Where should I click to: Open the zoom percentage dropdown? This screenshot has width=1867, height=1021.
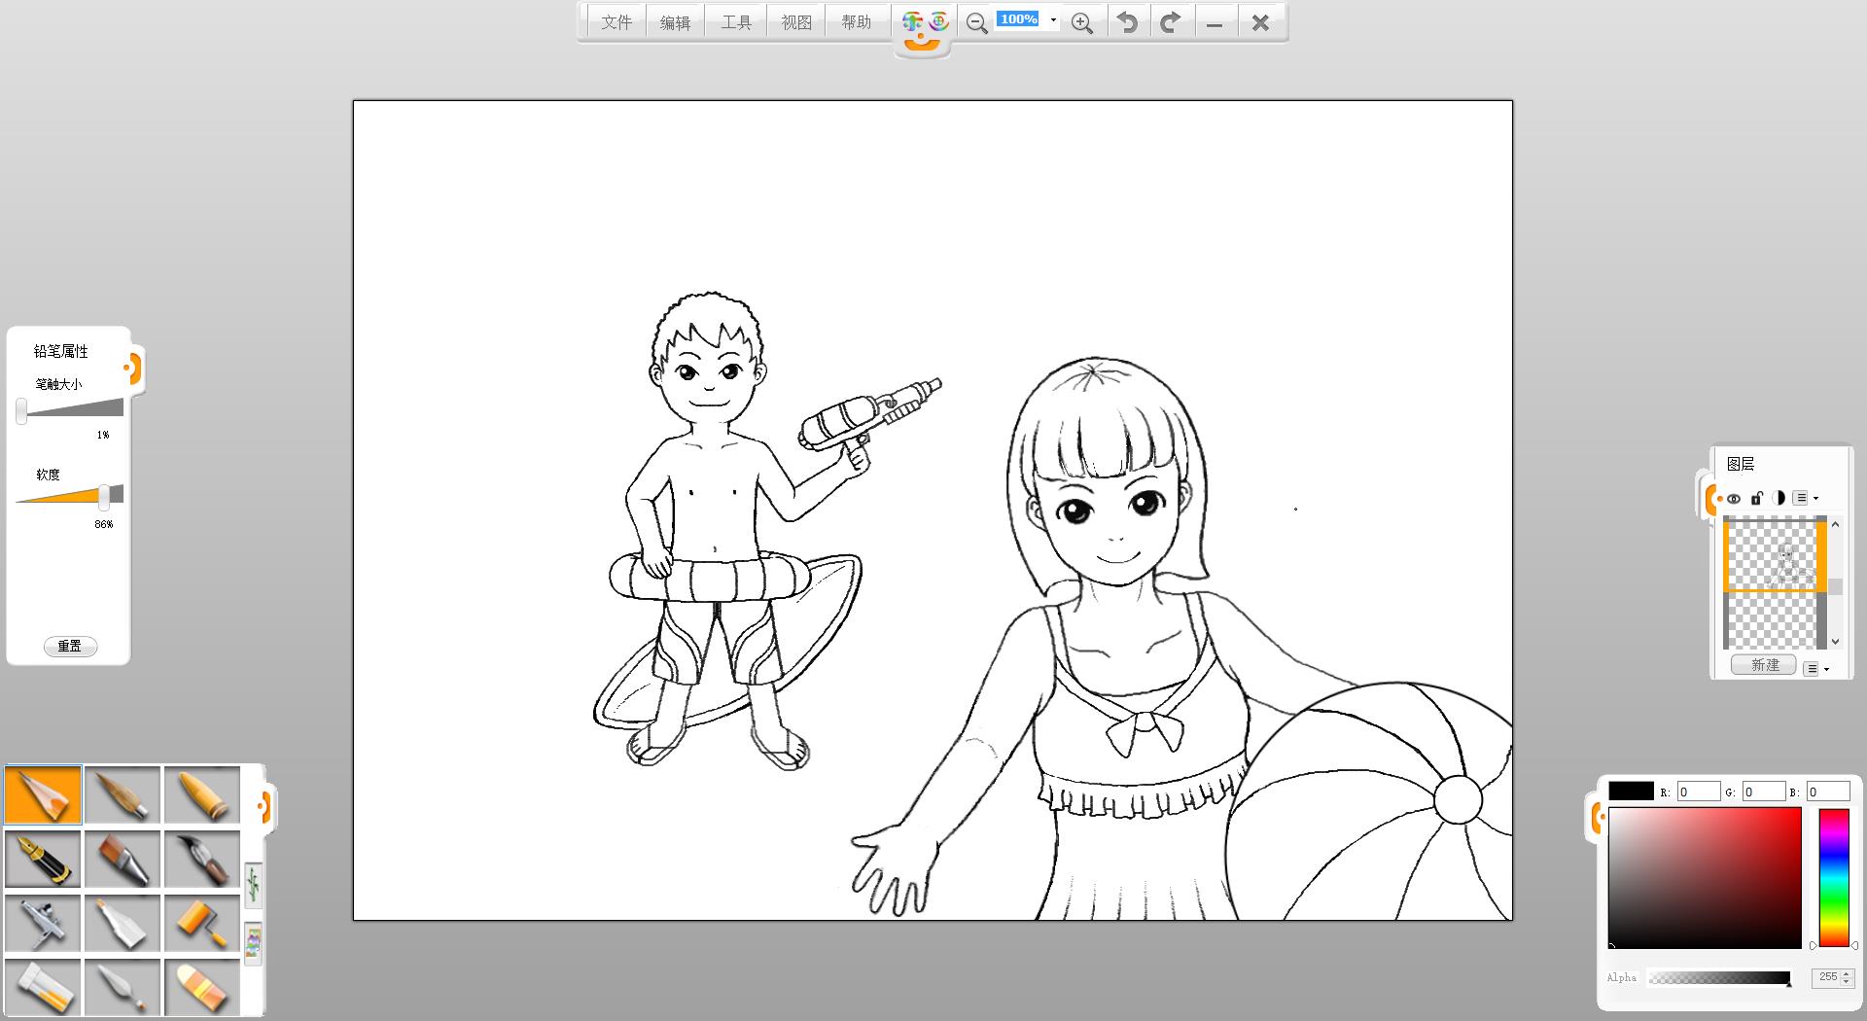click(1053, 20)
